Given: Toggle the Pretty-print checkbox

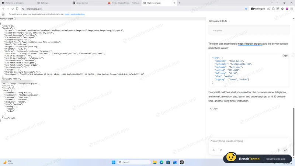Looking at the screenshot, I should pos(15,19).
